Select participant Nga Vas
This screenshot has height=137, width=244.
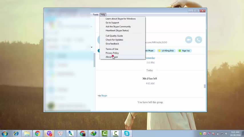[x=184, y=51]
